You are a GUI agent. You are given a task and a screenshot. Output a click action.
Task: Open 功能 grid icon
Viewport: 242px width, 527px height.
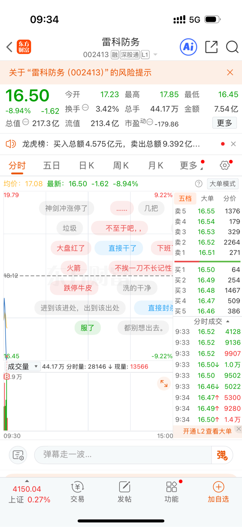(x=171, y=492)
